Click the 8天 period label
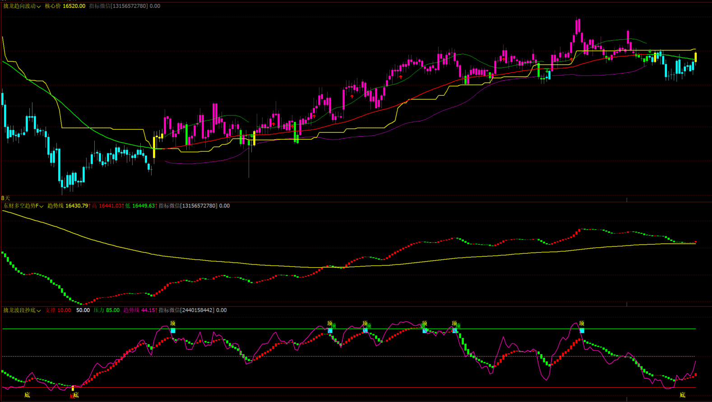This screenshot has width=712, height=402. [5, 198]
